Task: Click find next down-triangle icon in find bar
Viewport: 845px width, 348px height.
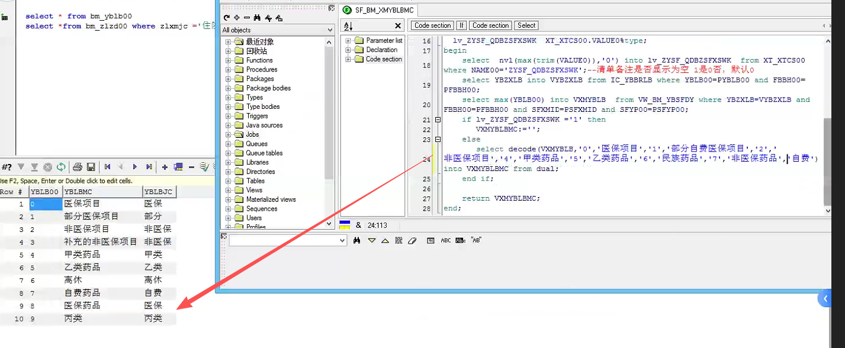Action: coord(372,240)
